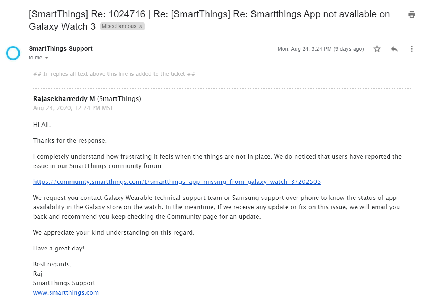The height and width of the screenshot is (308, 423).
Task: Click the "Have a great day!" line
Action: point(59,248)
